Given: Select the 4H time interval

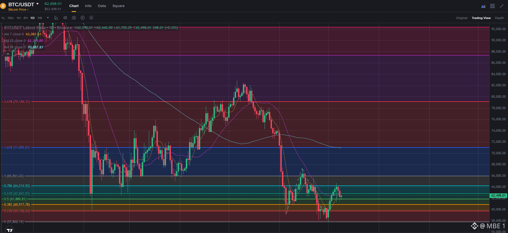Looking at the screenshot, I should 25,18.
